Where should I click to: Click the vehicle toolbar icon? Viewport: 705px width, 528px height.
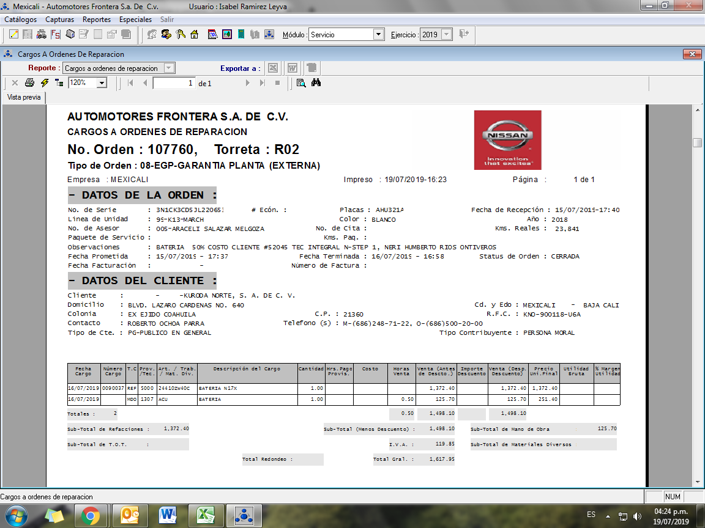click(x=42, y=35)
